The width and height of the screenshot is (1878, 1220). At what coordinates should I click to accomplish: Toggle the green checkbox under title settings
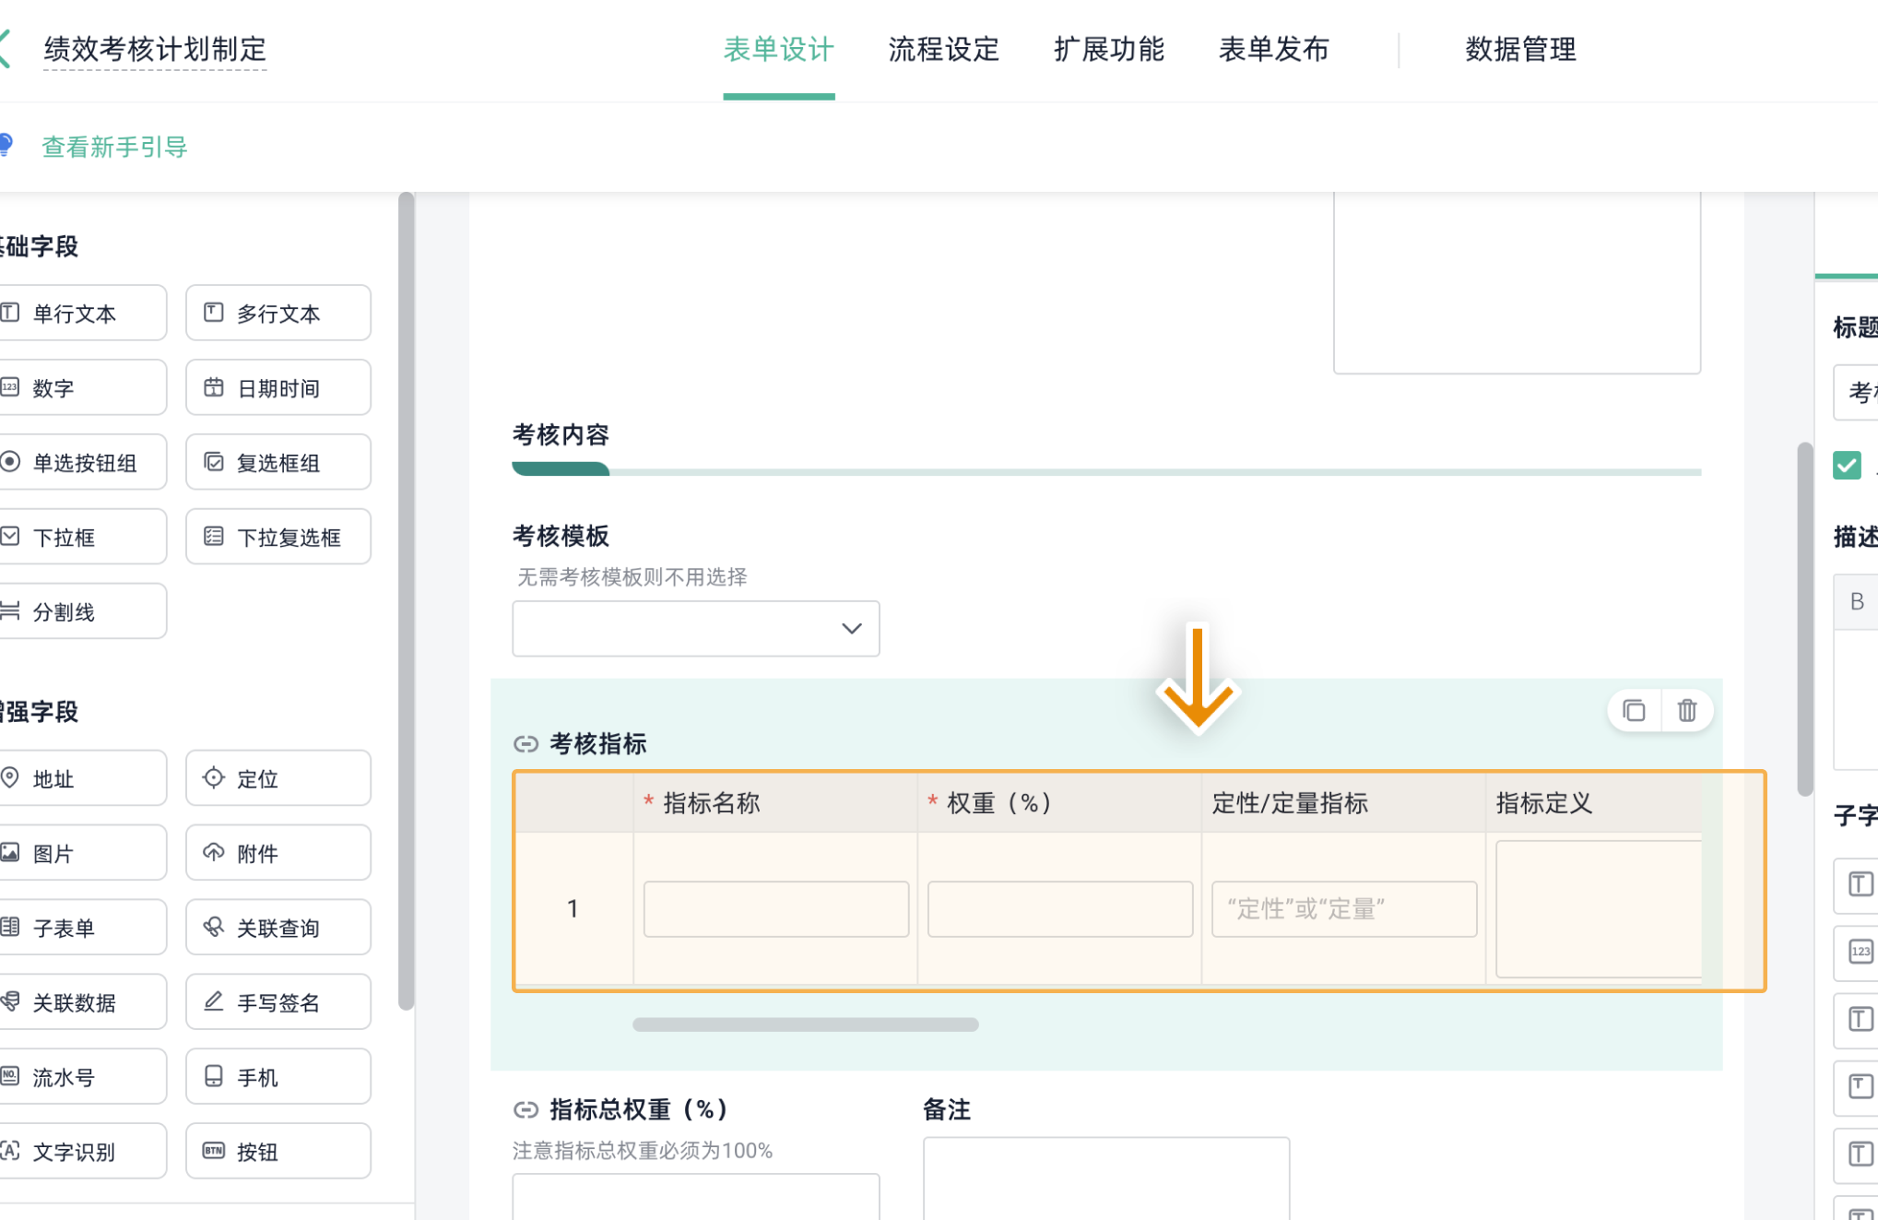[1847, 465]
